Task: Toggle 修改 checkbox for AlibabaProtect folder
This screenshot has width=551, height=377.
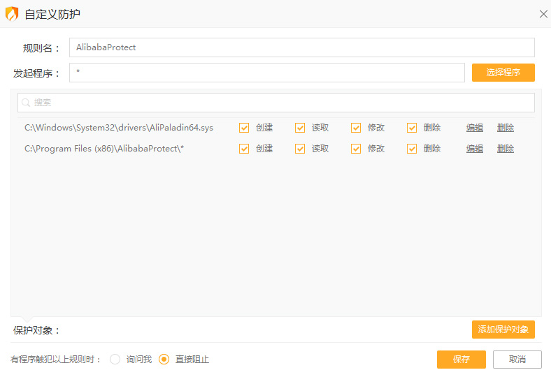Action: 356,149
